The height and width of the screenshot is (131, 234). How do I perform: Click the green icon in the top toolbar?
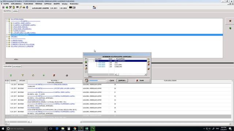point(7,7)
